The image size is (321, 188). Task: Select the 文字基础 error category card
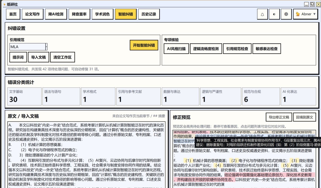tap(24, 96)
